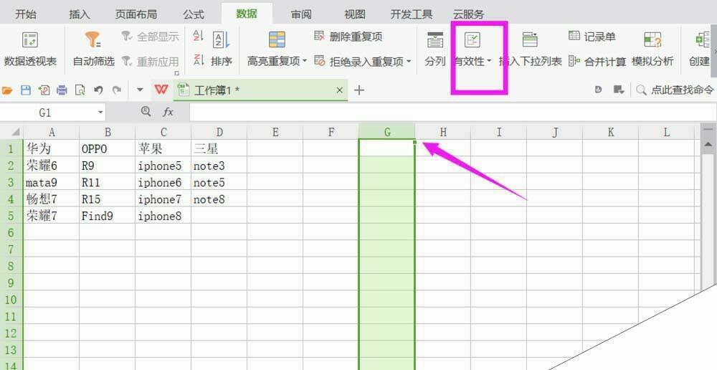Click the dialog launcher under filter group
Viewport: 717px width, 370px height.
(177, 73)
